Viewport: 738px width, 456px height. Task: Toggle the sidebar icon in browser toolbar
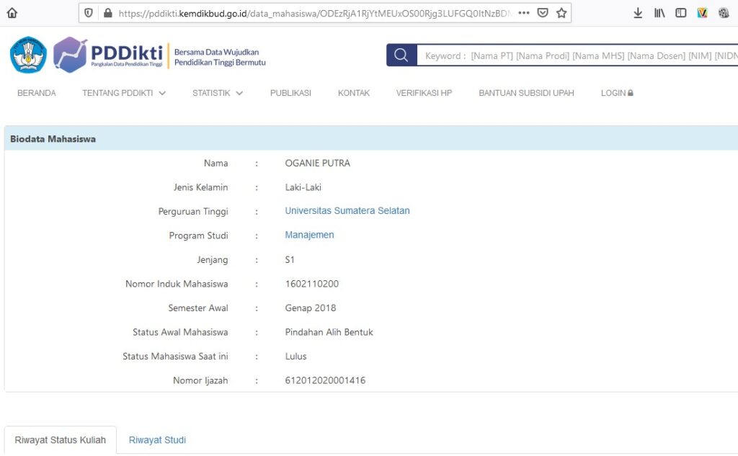click(680, 12)
